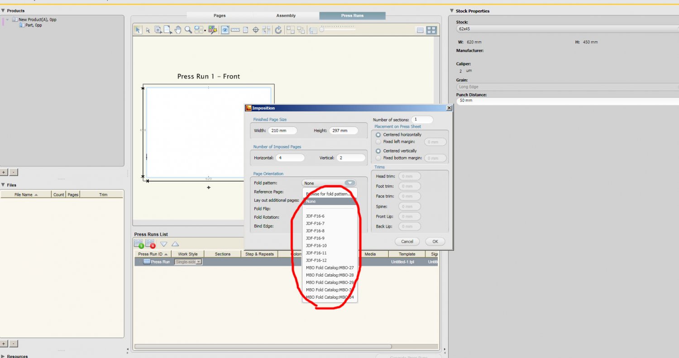Delete press run with red X icon
The height and width of the screenshot is (358, 679).
click(x=151, y=244)
